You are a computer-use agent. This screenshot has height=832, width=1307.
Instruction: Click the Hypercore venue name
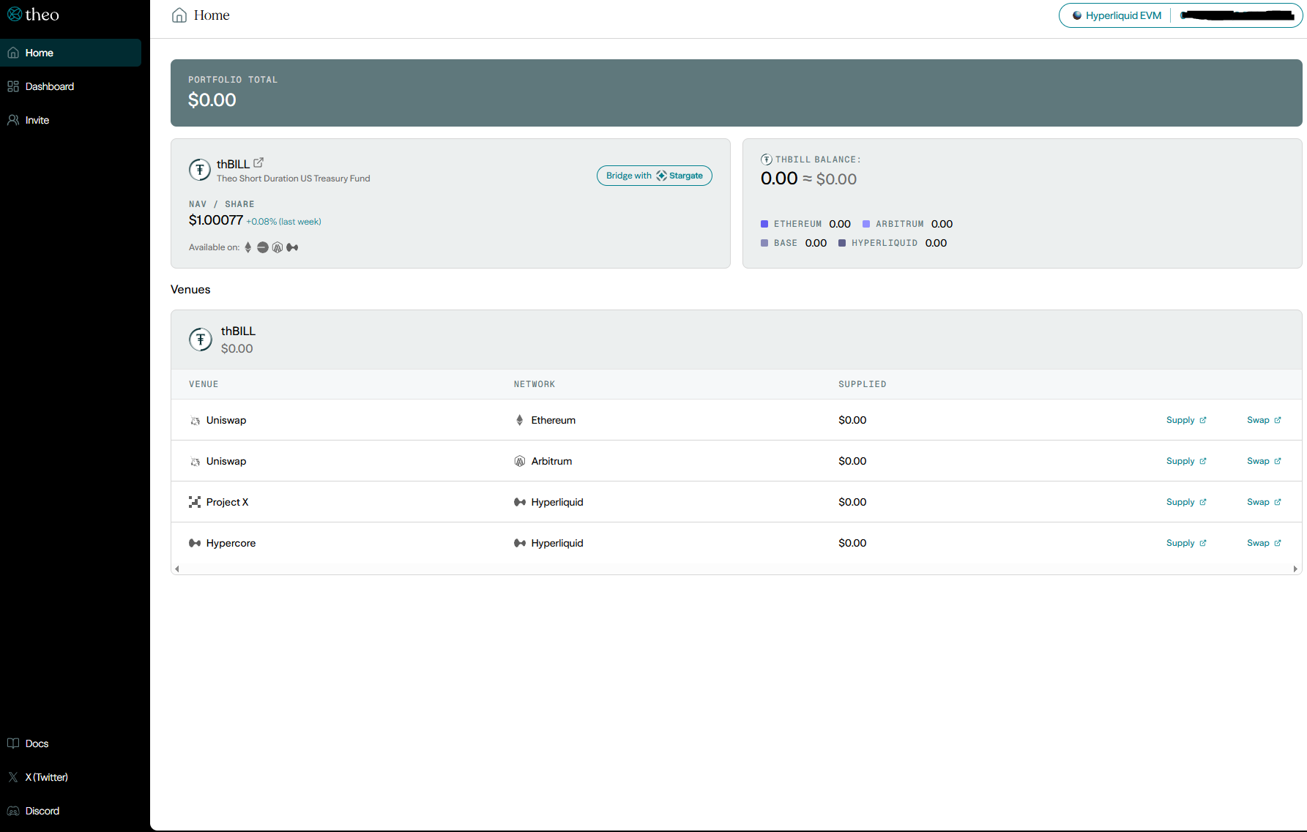(x=231, y=543)
